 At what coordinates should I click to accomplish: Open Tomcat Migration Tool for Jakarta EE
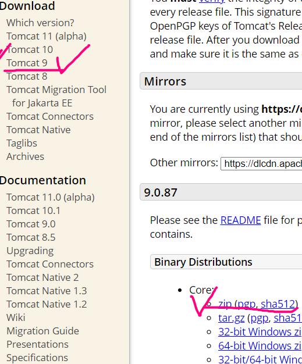56,97
